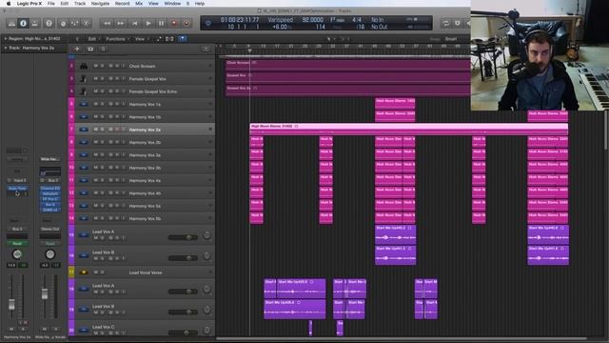Open Quick Help question mark button
Image resolution: width=609 pixels, height=343 pixels.
49,23
